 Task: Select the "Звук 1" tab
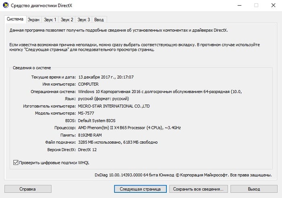point(50,19)
